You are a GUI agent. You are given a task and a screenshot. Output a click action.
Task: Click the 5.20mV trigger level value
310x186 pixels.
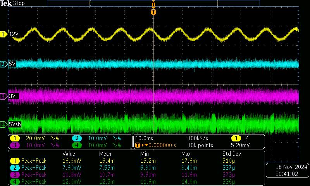coord(240,145)
